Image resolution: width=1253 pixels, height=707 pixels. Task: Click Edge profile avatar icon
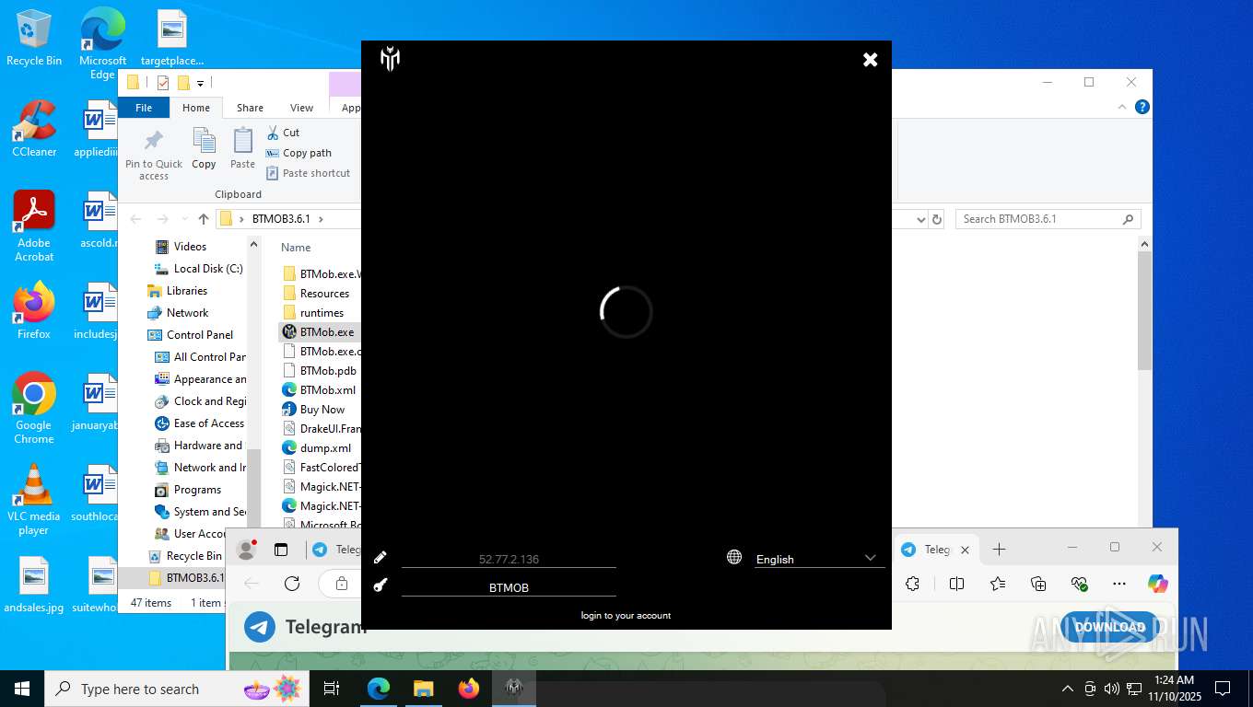(247, 550)
